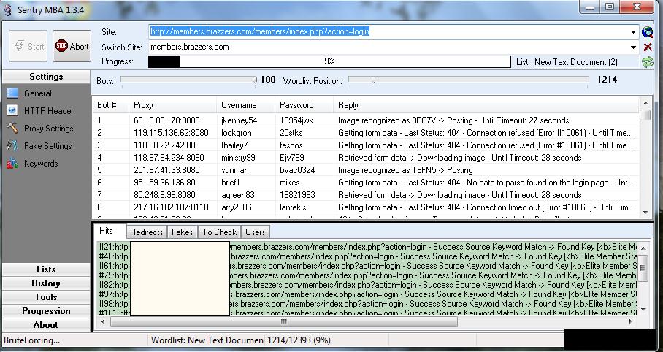Open the About section

click(46, 325)
